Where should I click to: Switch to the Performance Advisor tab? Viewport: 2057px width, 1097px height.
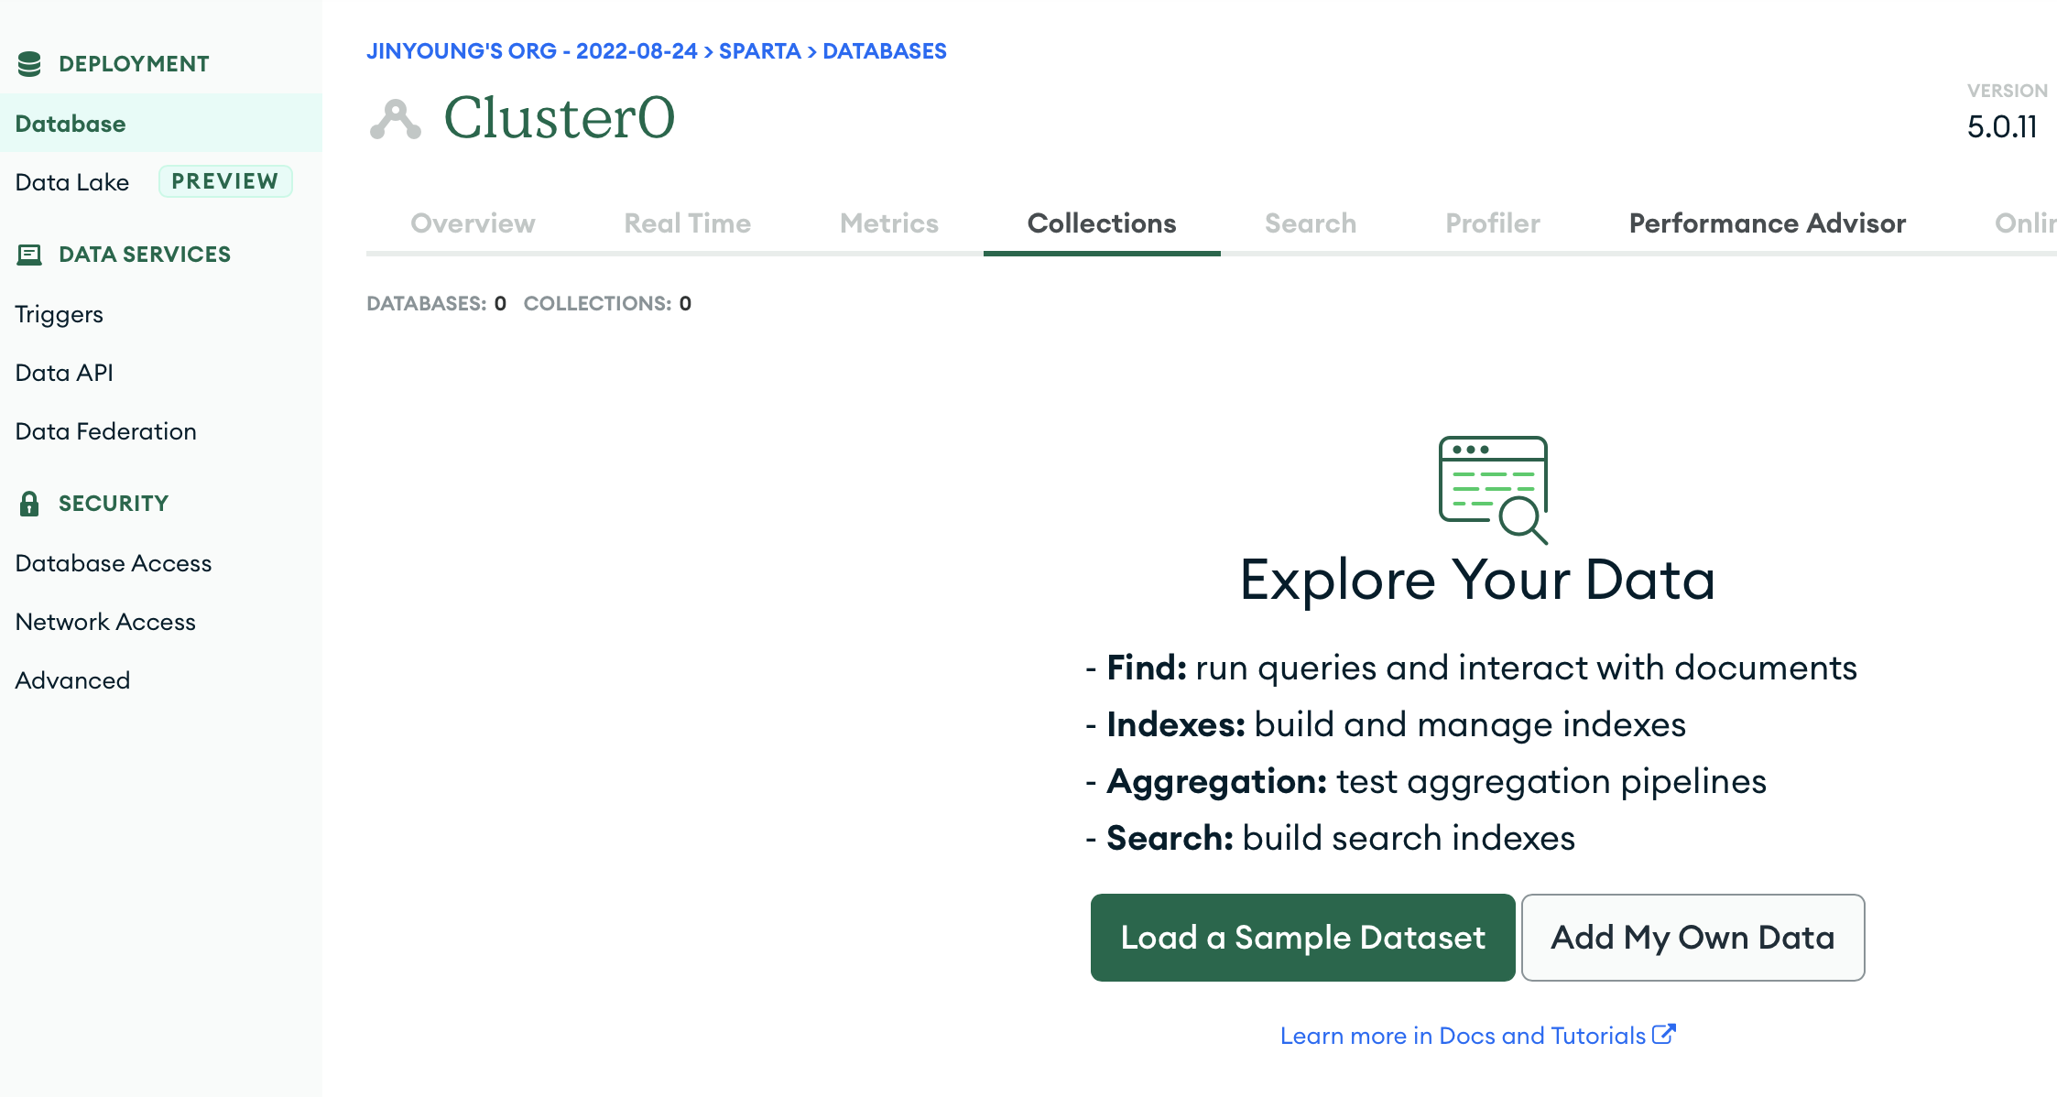point(1768,223)
